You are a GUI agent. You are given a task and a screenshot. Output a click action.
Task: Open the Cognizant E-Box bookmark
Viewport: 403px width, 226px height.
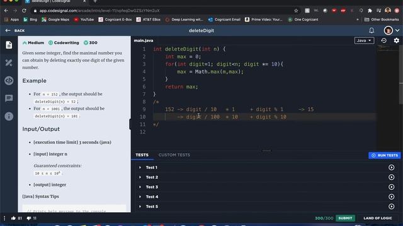click(x=115, y=19)
